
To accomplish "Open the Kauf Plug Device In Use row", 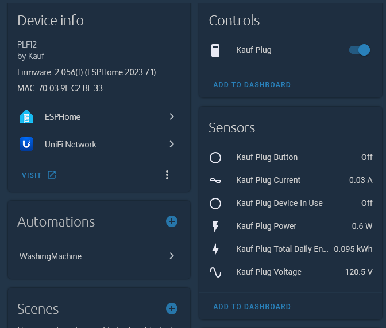I will 279,203.
